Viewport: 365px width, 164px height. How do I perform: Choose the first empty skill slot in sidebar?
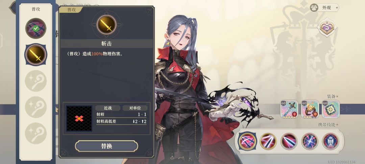click(x=35, y=81)
